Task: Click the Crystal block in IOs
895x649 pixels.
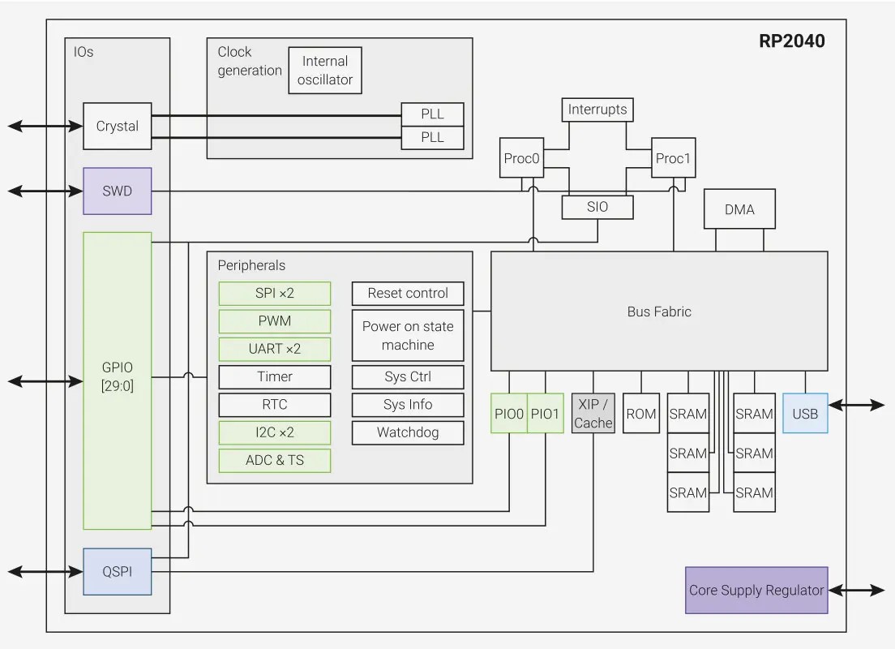Action: tap(117, 126)
